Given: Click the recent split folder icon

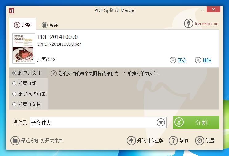Looking at the screenshot, I should pyautogui.click(x=15, y=141).
